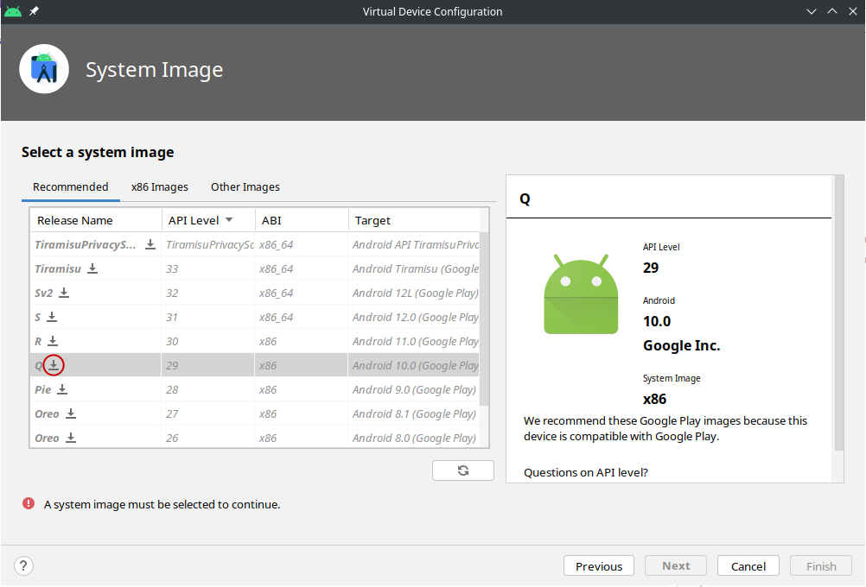Download the Sv2 system image

(x=64, y=293)
